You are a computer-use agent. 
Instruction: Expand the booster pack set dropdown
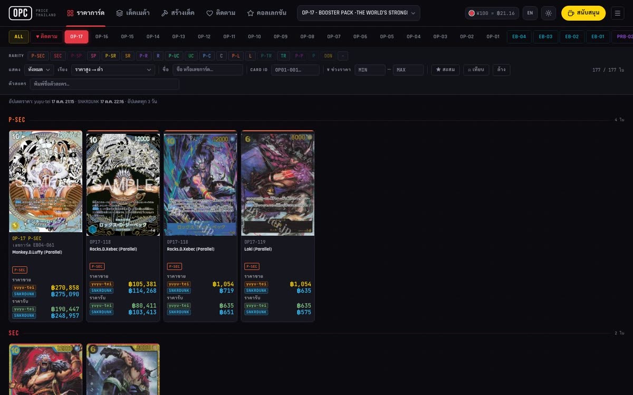(359, 13)
